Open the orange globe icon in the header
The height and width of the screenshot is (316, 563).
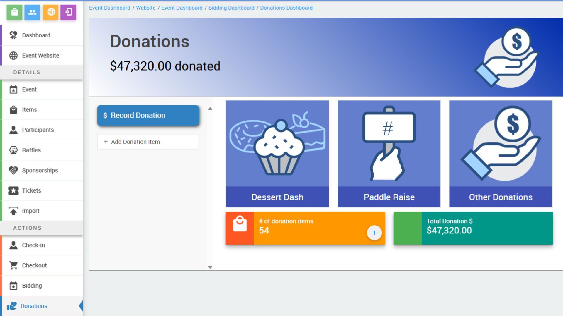pos(50,13)
